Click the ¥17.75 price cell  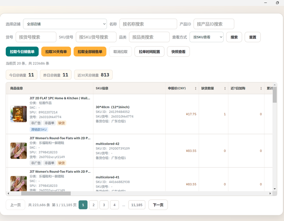pos(191,114)
